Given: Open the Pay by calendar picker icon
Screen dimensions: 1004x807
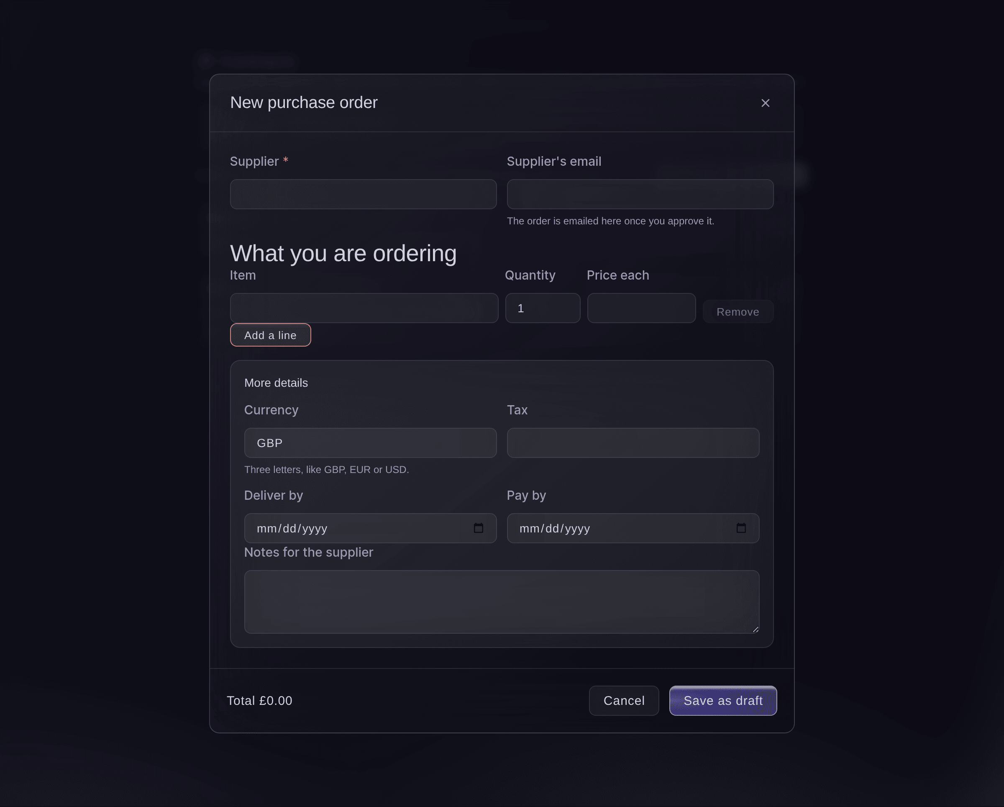Looking at the screenshot, I should click(x=741, y=528).
